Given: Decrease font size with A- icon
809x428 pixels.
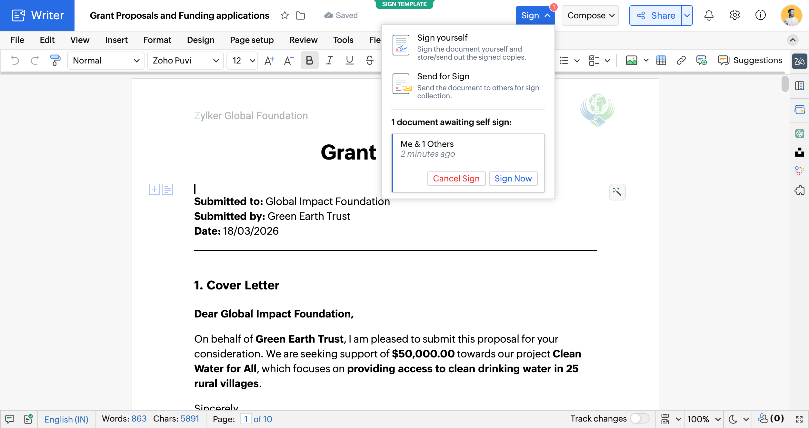Looking at the screenshot, I should coord(289,60).
